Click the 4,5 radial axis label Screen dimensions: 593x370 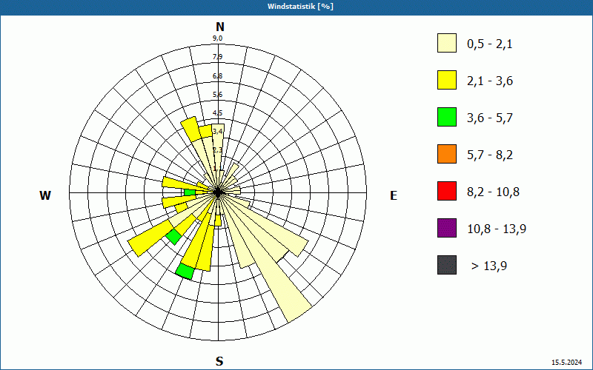coord(217,113)
